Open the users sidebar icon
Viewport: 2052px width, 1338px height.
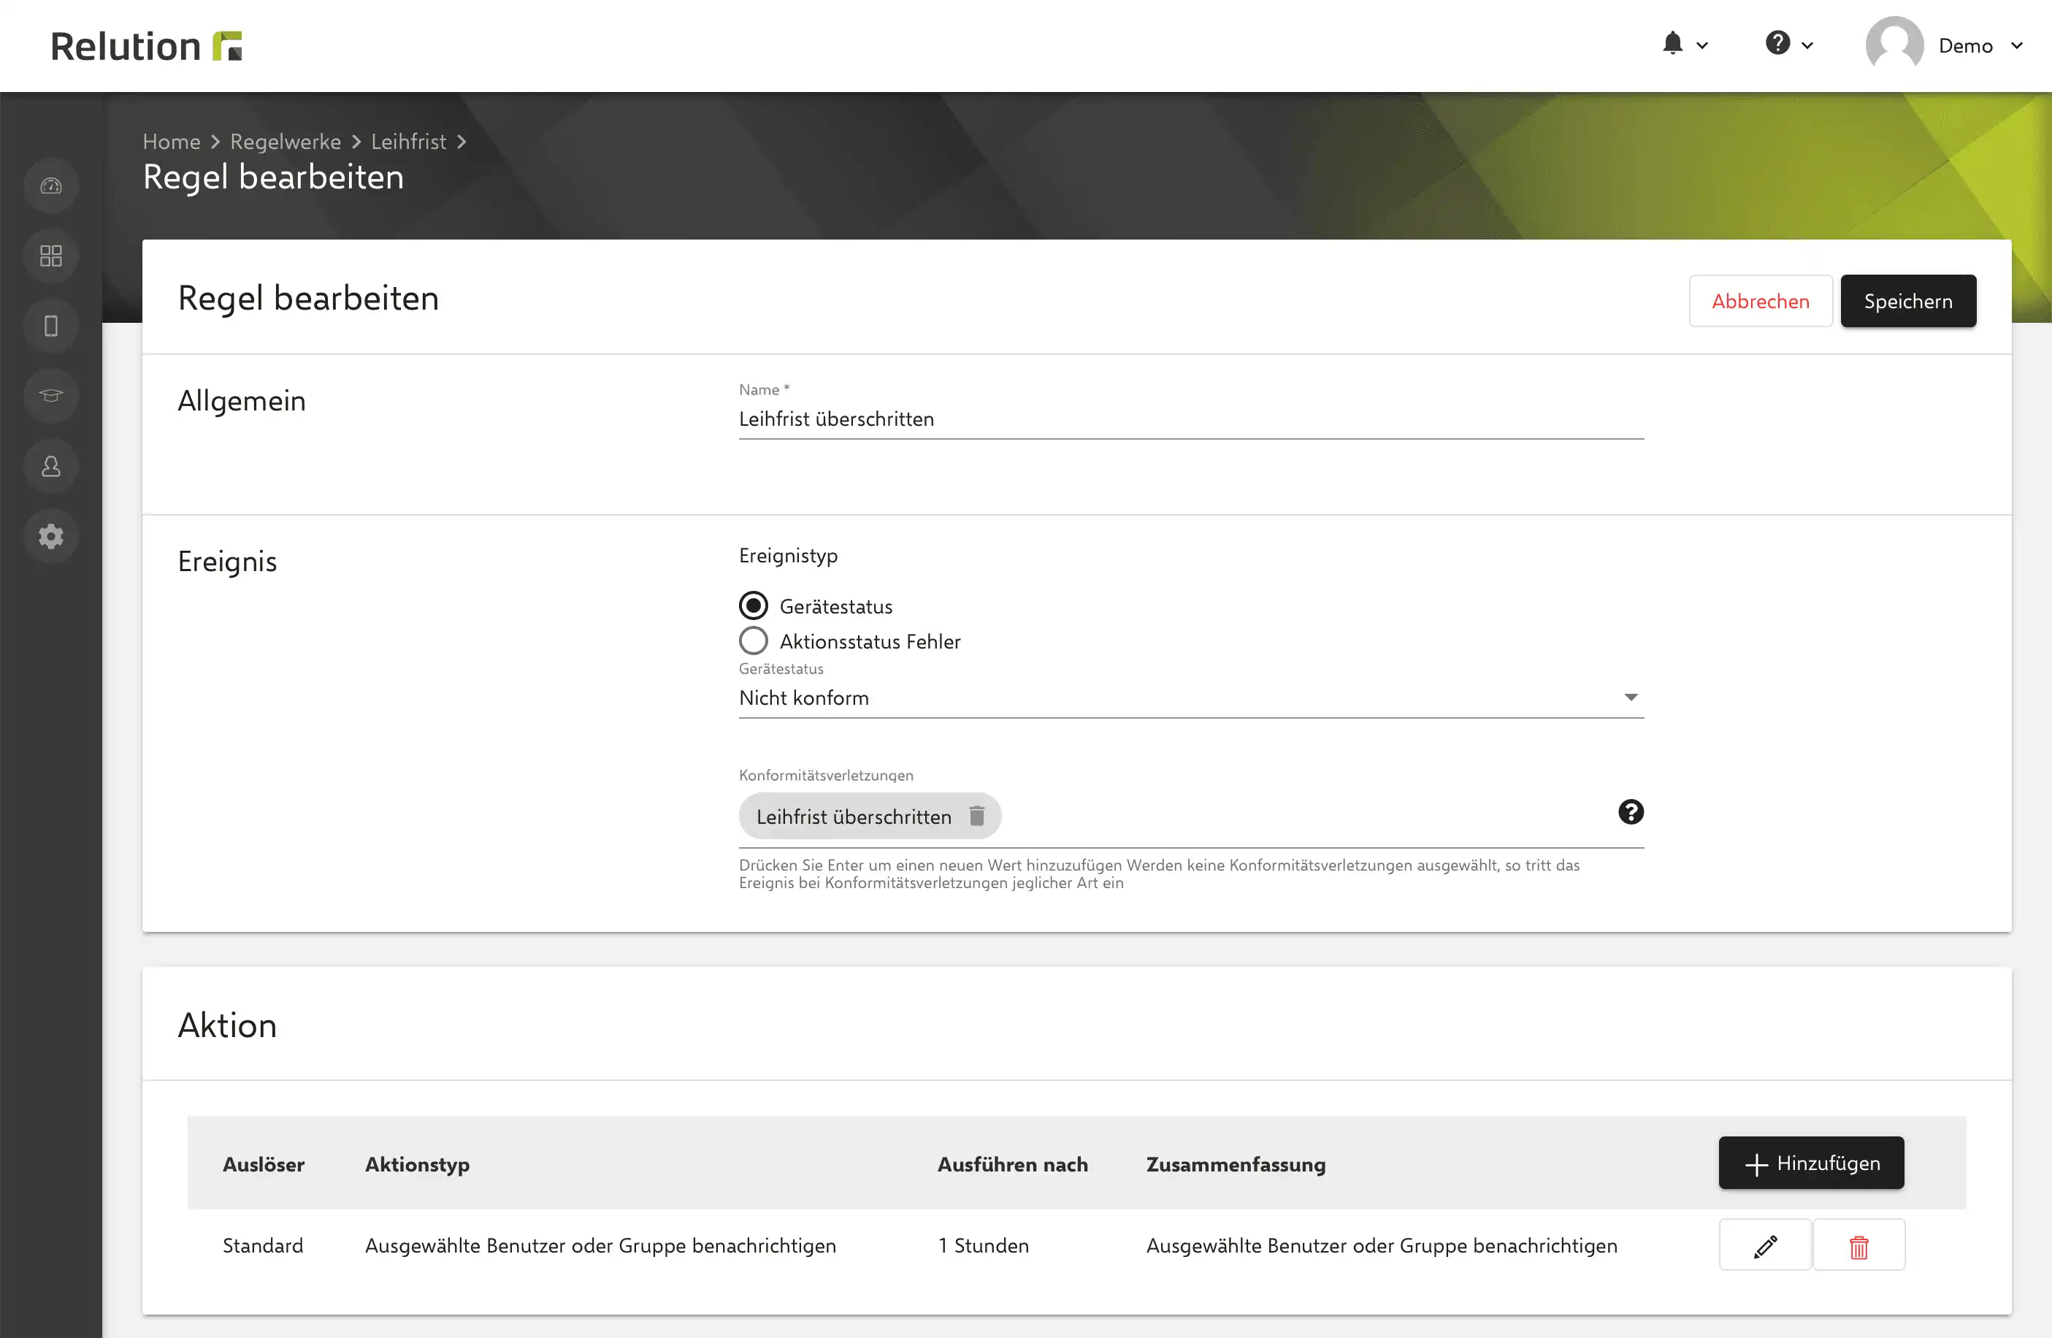pos(51,467)
